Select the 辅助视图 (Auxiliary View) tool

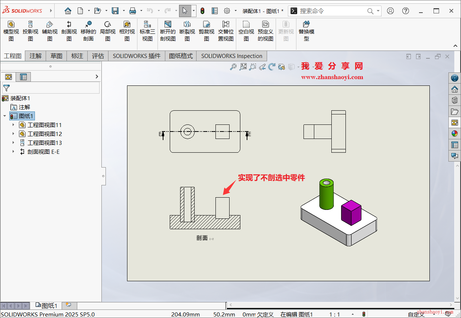click(x=50, y=31)
